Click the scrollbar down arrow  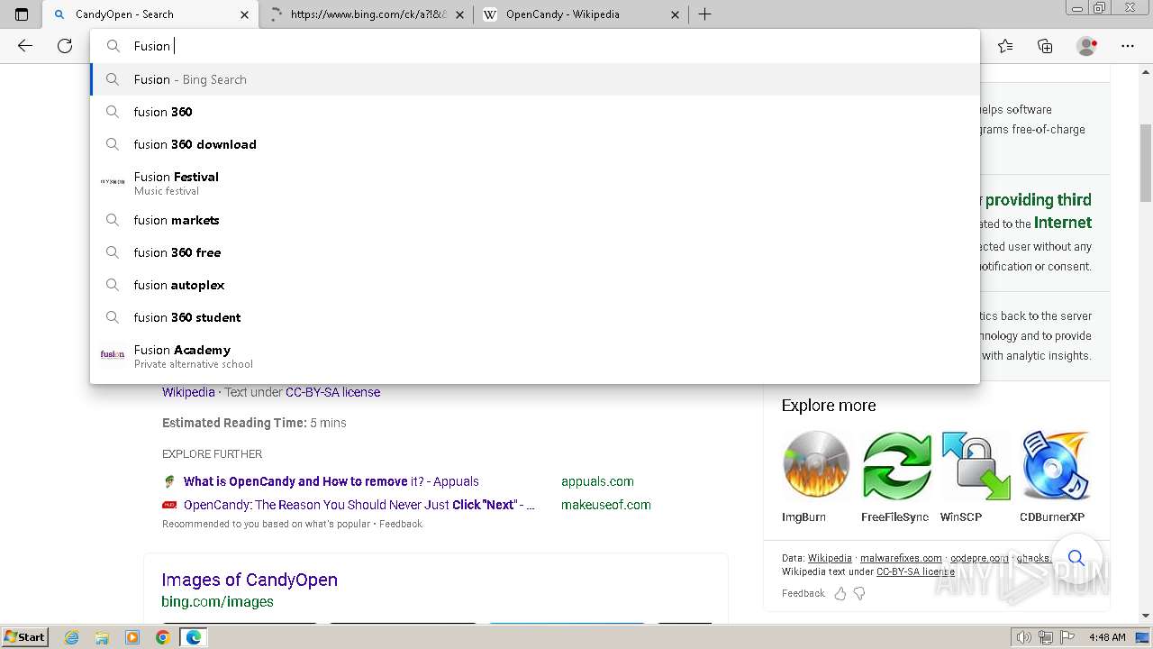(1146, 617)
